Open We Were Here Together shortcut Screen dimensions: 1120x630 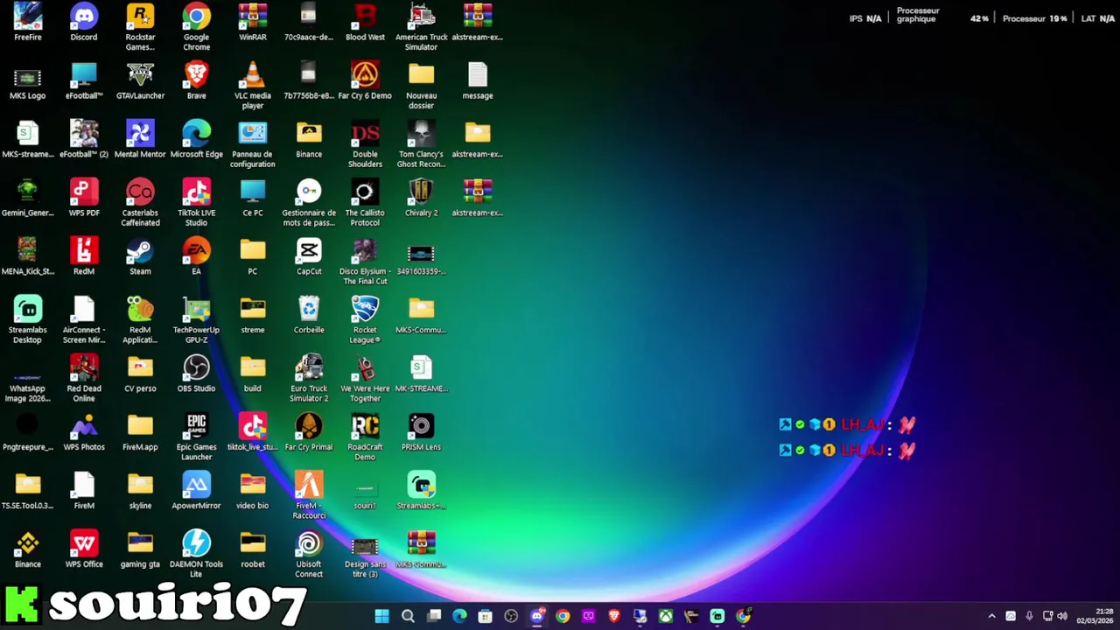click(365, 379)
